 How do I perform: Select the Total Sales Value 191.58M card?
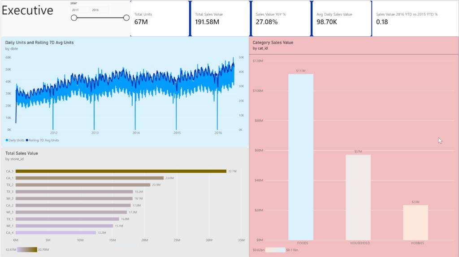pos(220,18)
